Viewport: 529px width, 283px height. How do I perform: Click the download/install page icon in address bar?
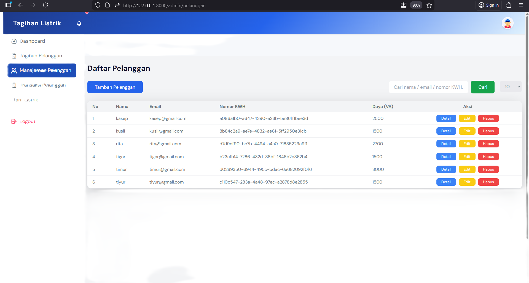click(x=404, y=5)
